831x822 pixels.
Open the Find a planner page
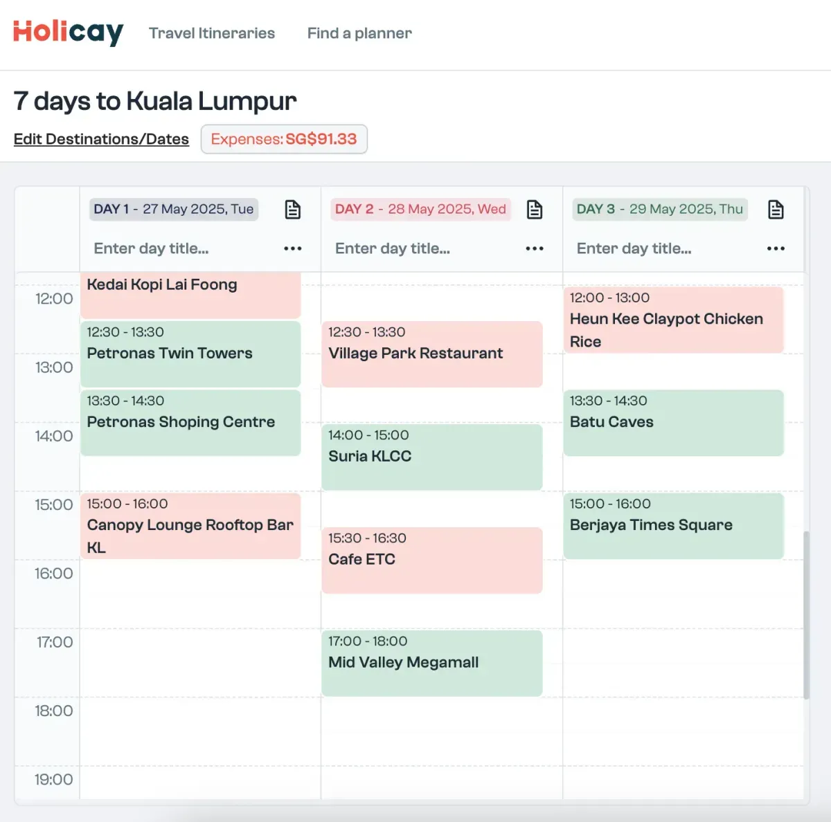[x=359, y=33]
